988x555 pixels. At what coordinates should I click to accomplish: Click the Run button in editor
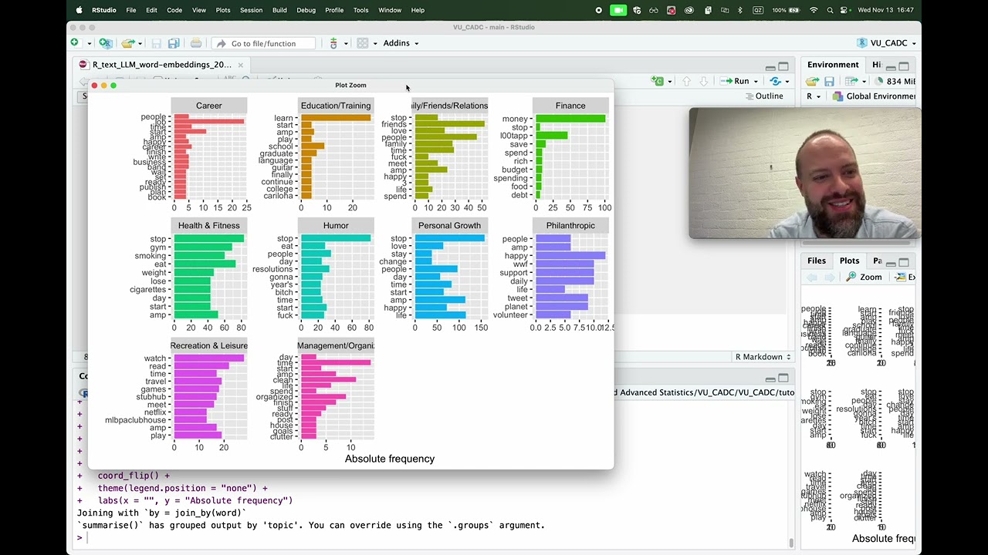[x=736, y=81]
